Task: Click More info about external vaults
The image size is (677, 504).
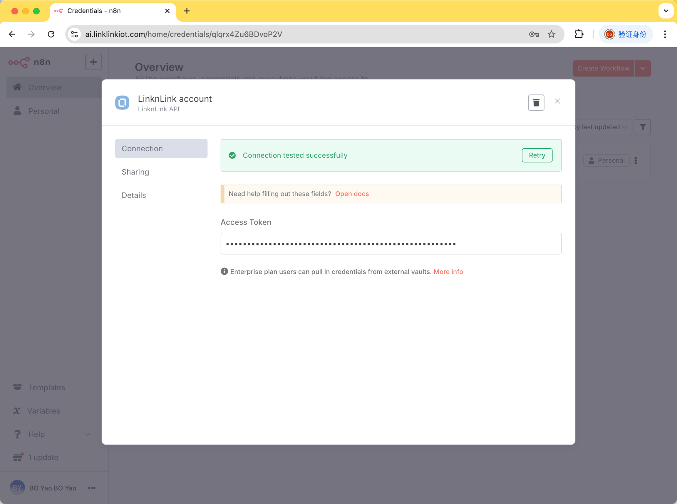Action: click(x=448, y=272)
